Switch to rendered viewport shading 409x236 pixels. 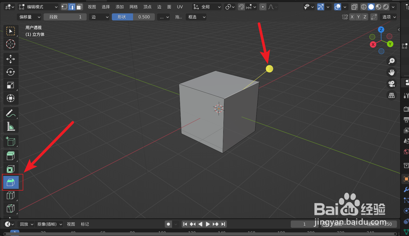pos(386,7)
